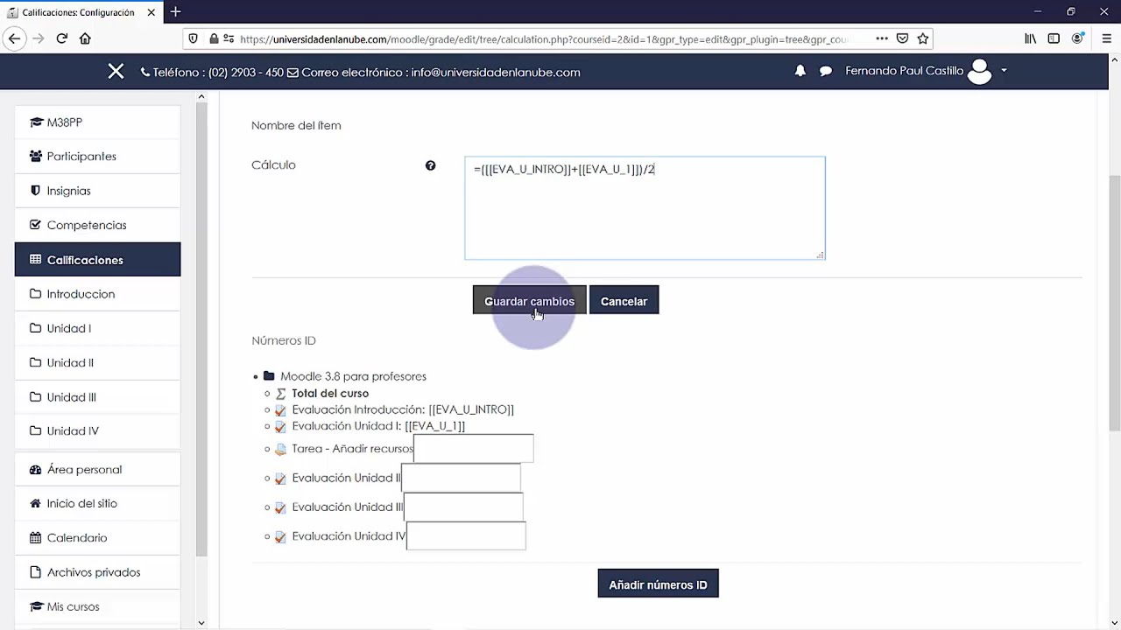Open the page actions ellipsis menu
1121x630 pixels.
(x=881, y=38)
